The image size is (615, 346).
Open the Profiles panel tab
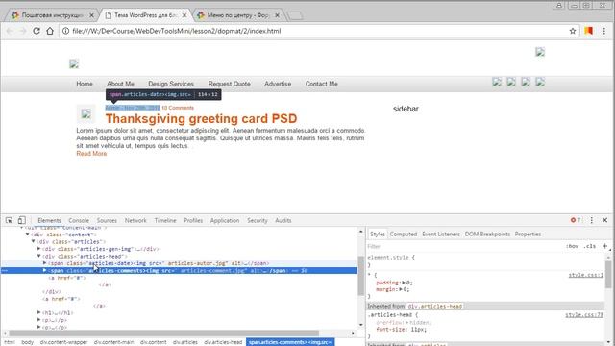pyautogui.click(x=193, y=220)
